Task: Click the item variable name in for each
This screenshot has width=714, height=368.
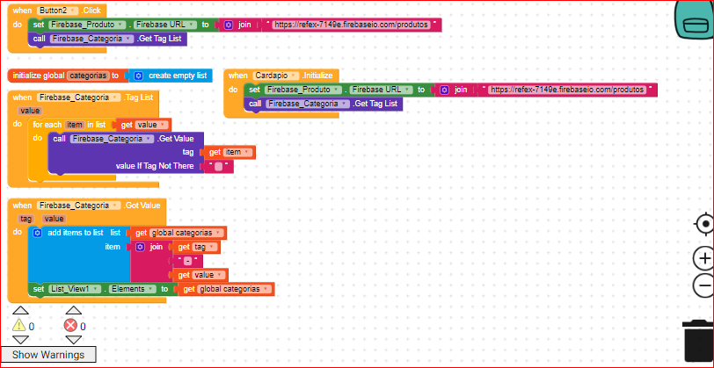Action: [74, 125]
